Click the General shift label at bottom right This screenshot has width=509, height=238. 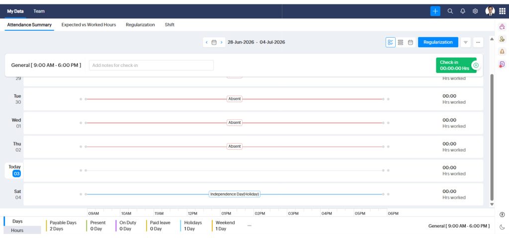pyautogui.click(x=459, y=226)
